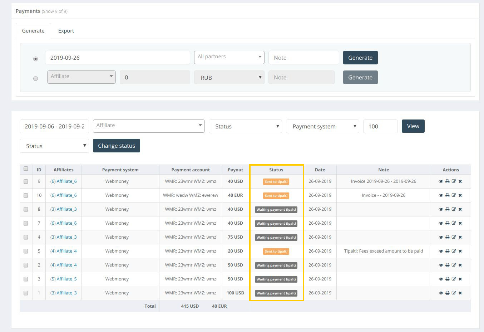Delete payment ID 1 using the x icon
The image size is (484, 332).
(x=460, y=293)
